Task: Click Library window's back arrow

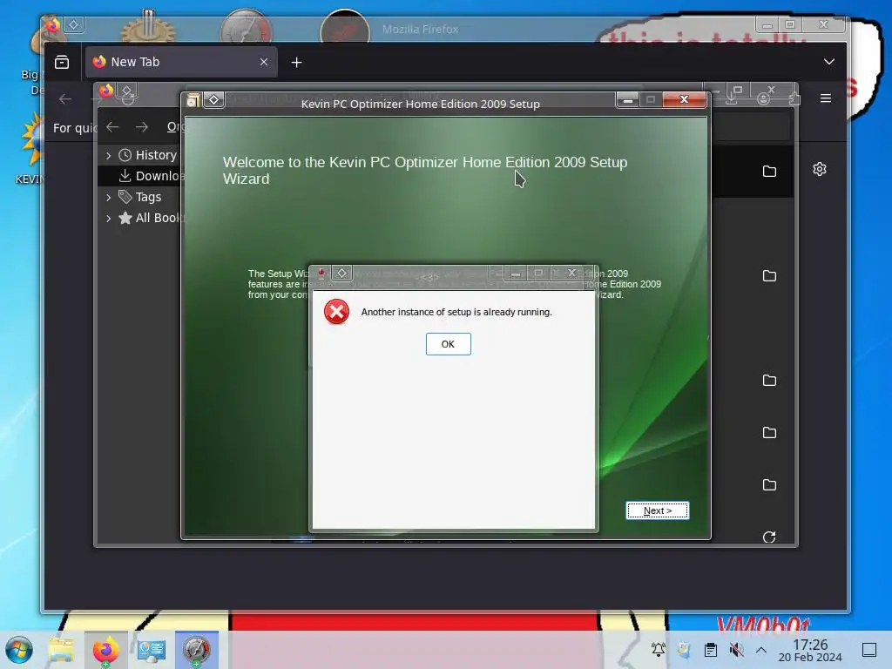Action: pyautogui.click(x=112, y=127)
